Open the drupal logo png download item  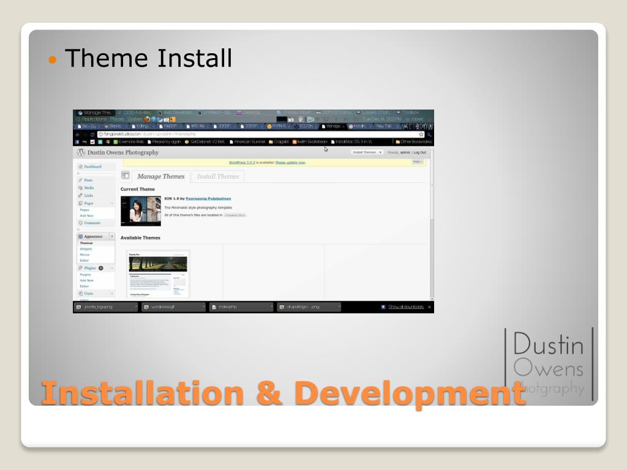(x=309, y=307)
